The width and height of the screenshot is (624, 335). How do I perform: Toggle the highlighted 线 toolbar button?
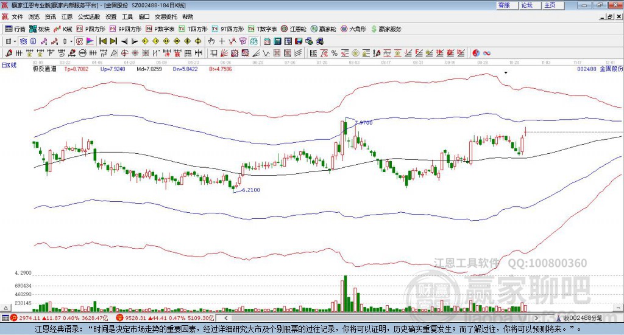click(x=253, y=41)
